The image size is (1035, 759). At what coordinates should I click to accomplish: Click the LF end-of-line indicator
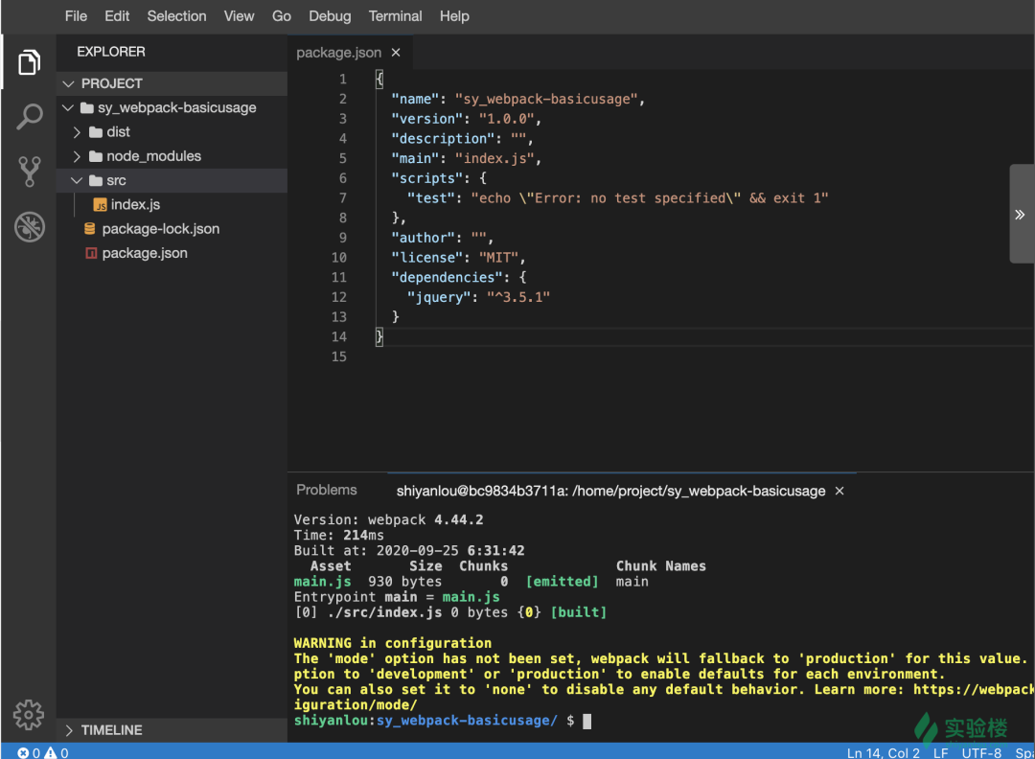click(x=941, y=752)
